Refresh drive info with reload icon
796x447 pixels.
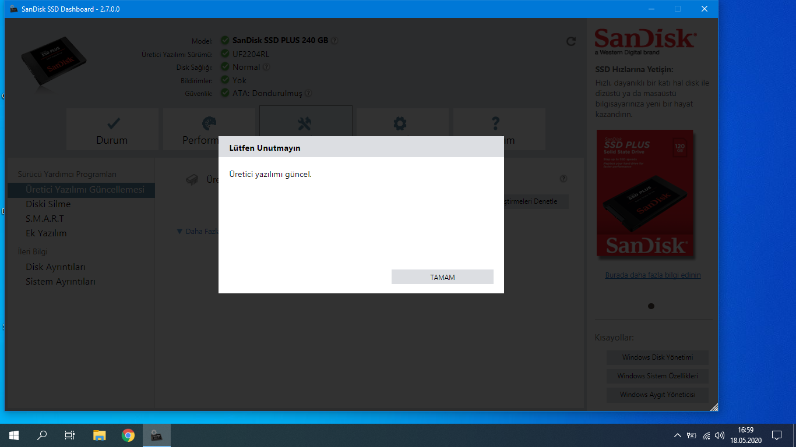click(571, 41)
